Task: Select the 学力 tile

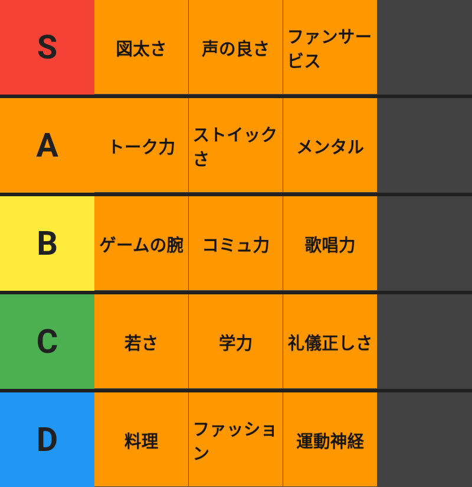Action: (x=235, y=342)
